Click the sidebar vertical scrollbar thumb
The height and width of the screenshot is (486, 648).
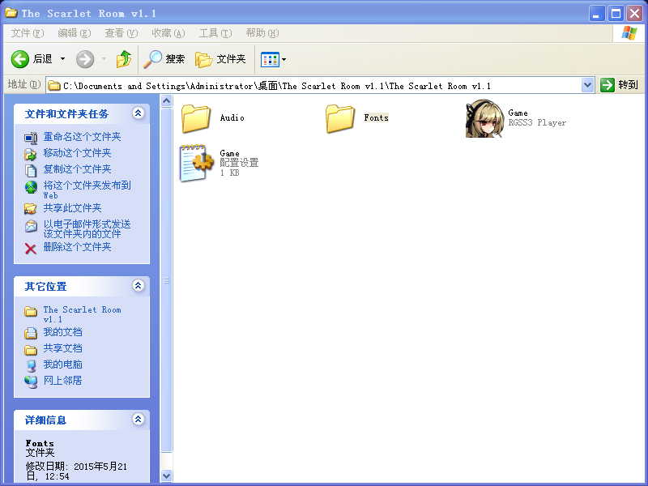[166, 279]
